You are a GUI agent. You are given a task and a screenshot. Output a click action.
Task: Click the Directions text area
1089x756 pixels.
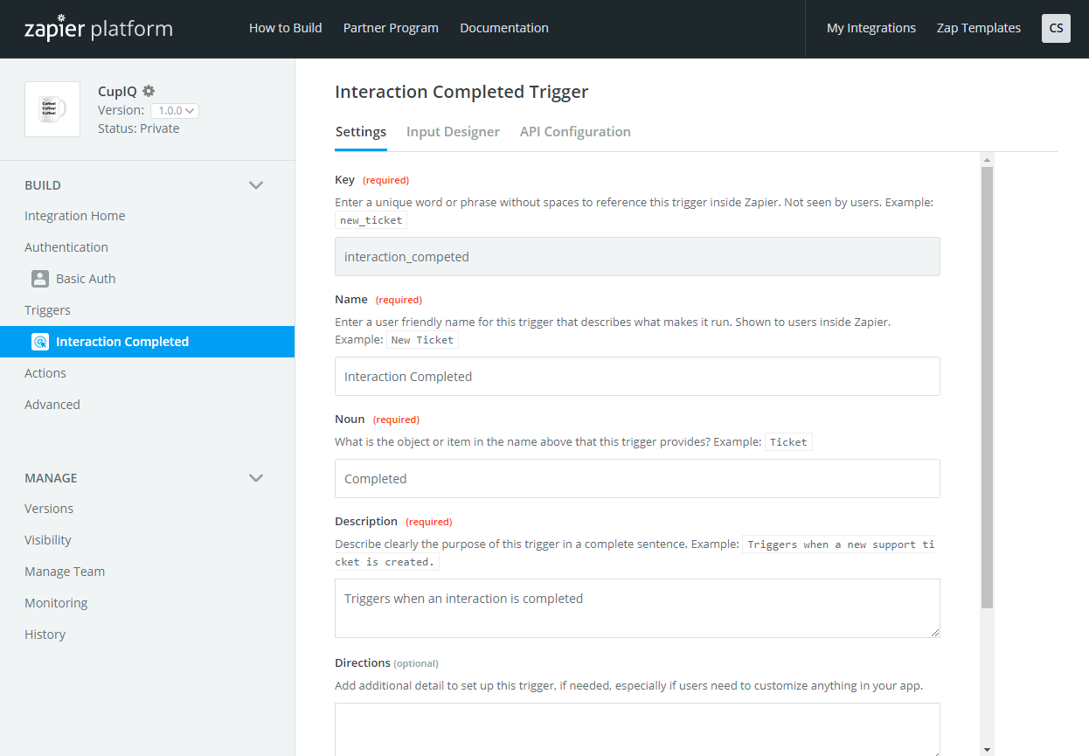pyautogui.click(x=637, y=730)
